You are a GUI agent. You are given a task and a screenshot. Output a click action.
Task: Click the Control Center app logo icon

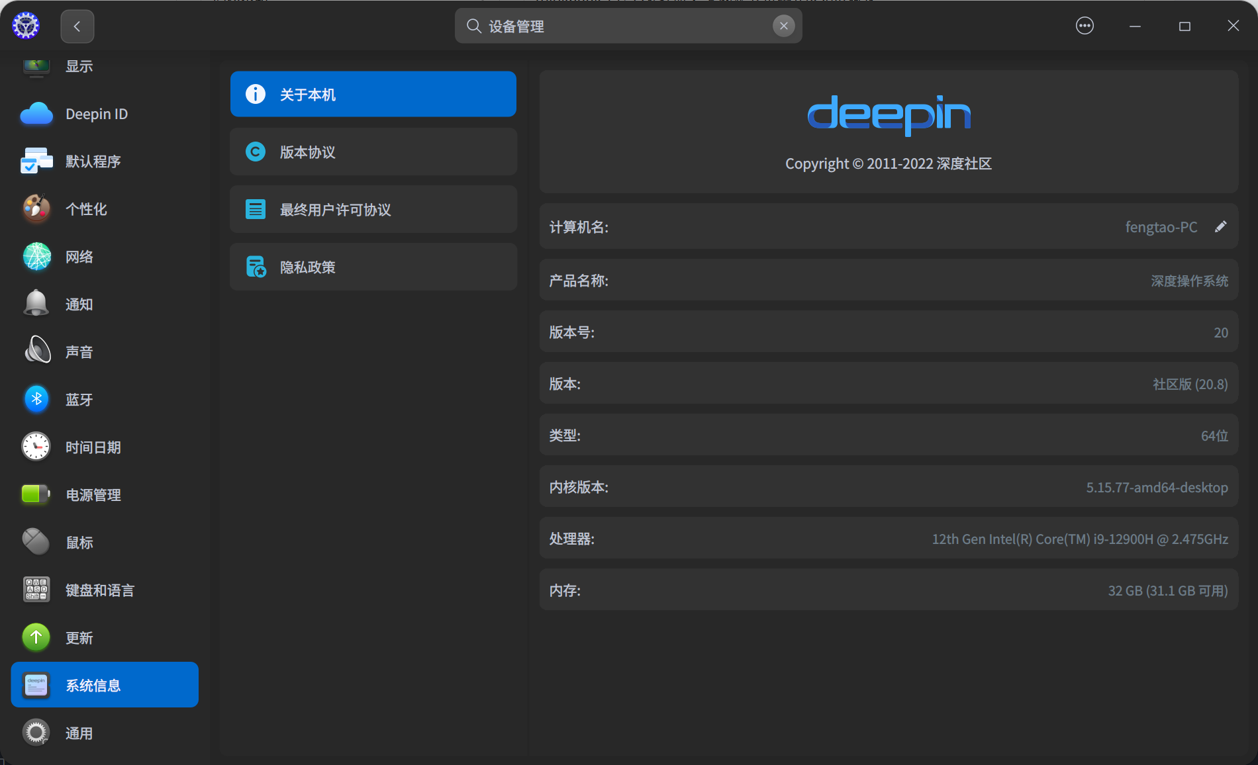click(26, 26)
